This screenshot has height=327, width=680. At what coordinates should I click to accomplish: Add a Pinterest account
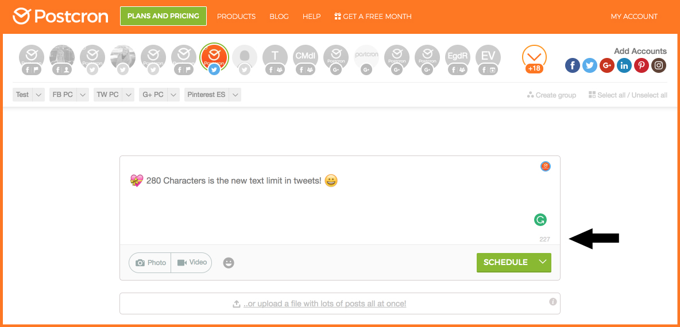642,66
